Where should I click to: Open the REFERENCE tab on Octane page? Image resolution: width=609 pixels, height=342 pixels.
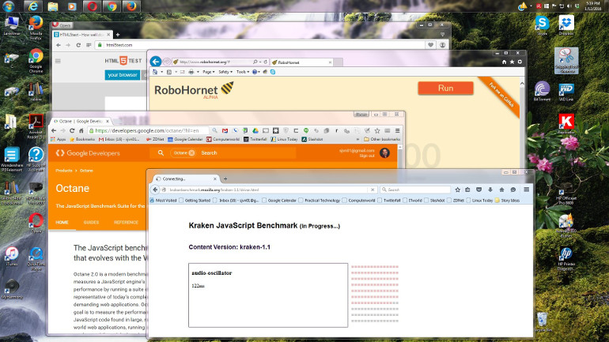coord(126,223)
